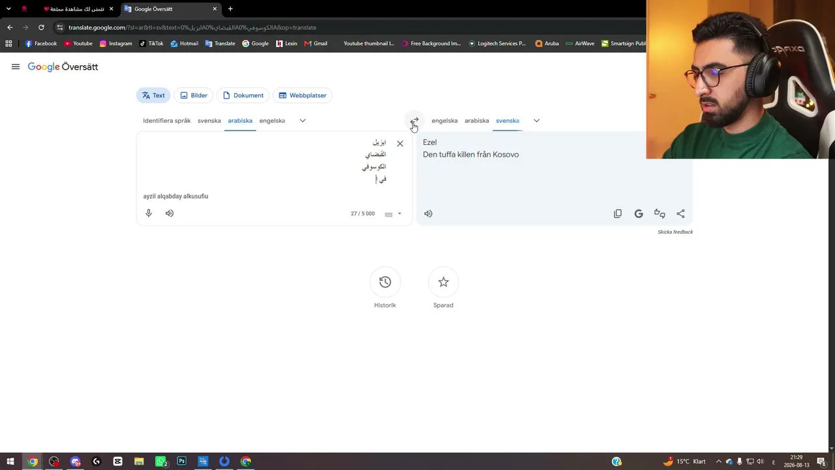This screenshot has height=470, width=835.
Task: Open the Google bookmark
Action: coord(255,44)
